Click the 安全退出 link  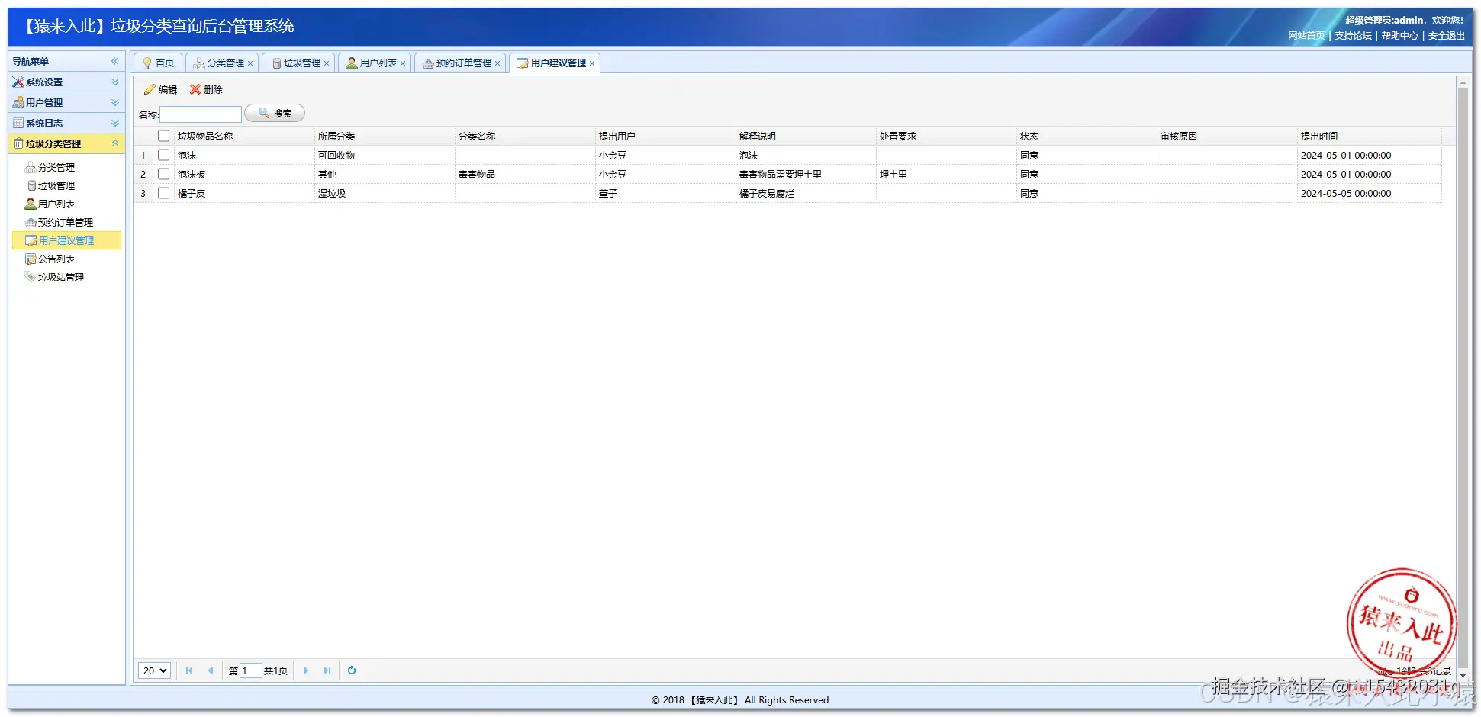click(x=1446, y=36)
